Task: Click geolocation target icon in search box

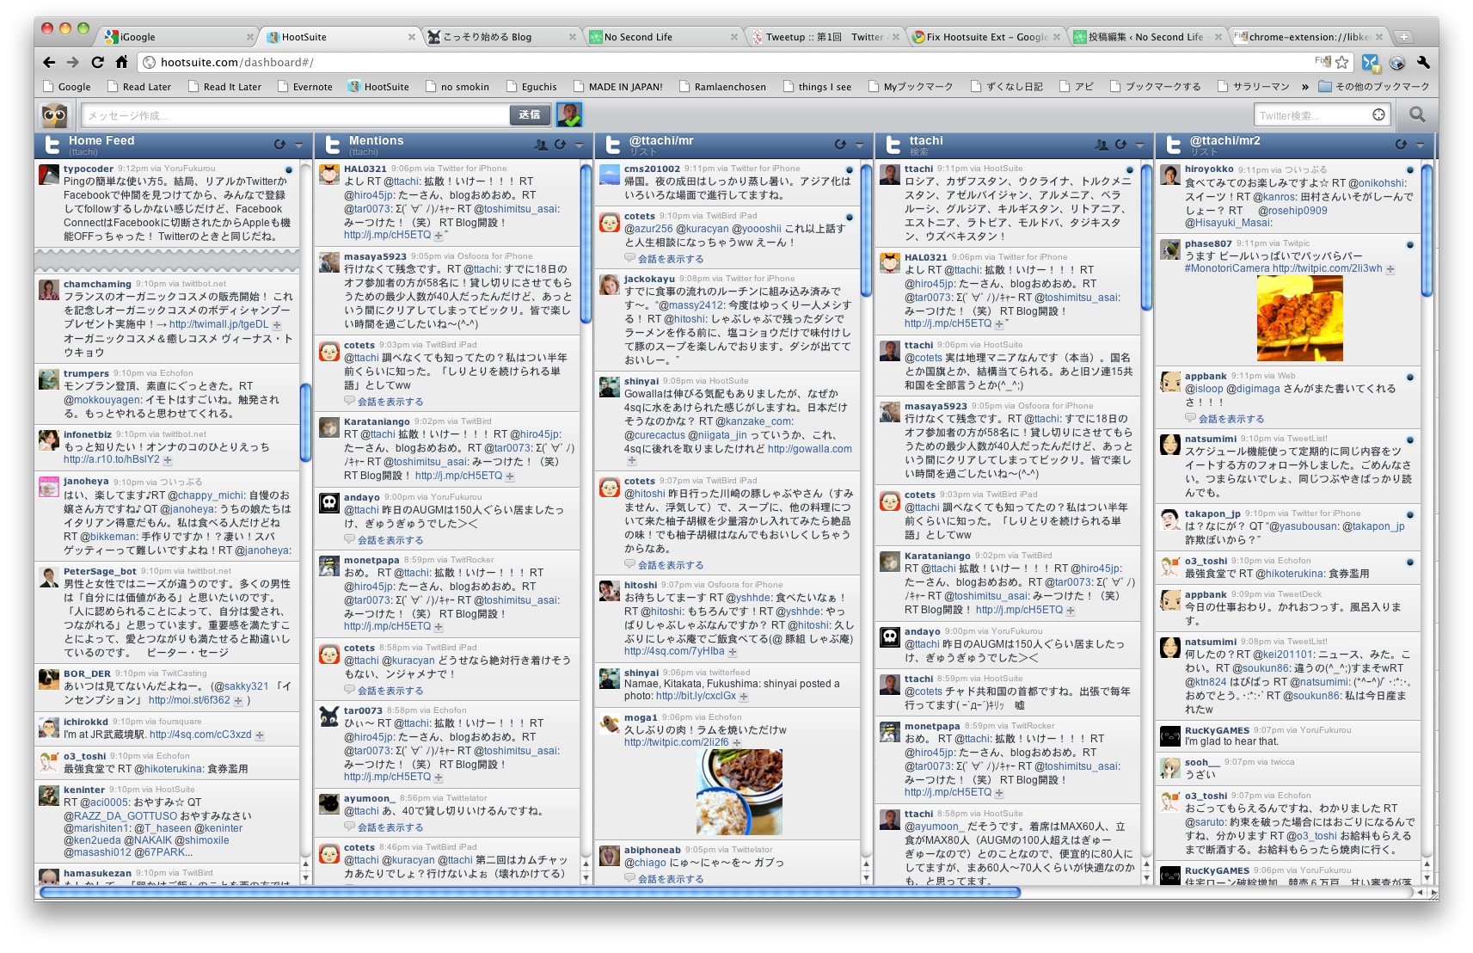Action: point(1378,115)
